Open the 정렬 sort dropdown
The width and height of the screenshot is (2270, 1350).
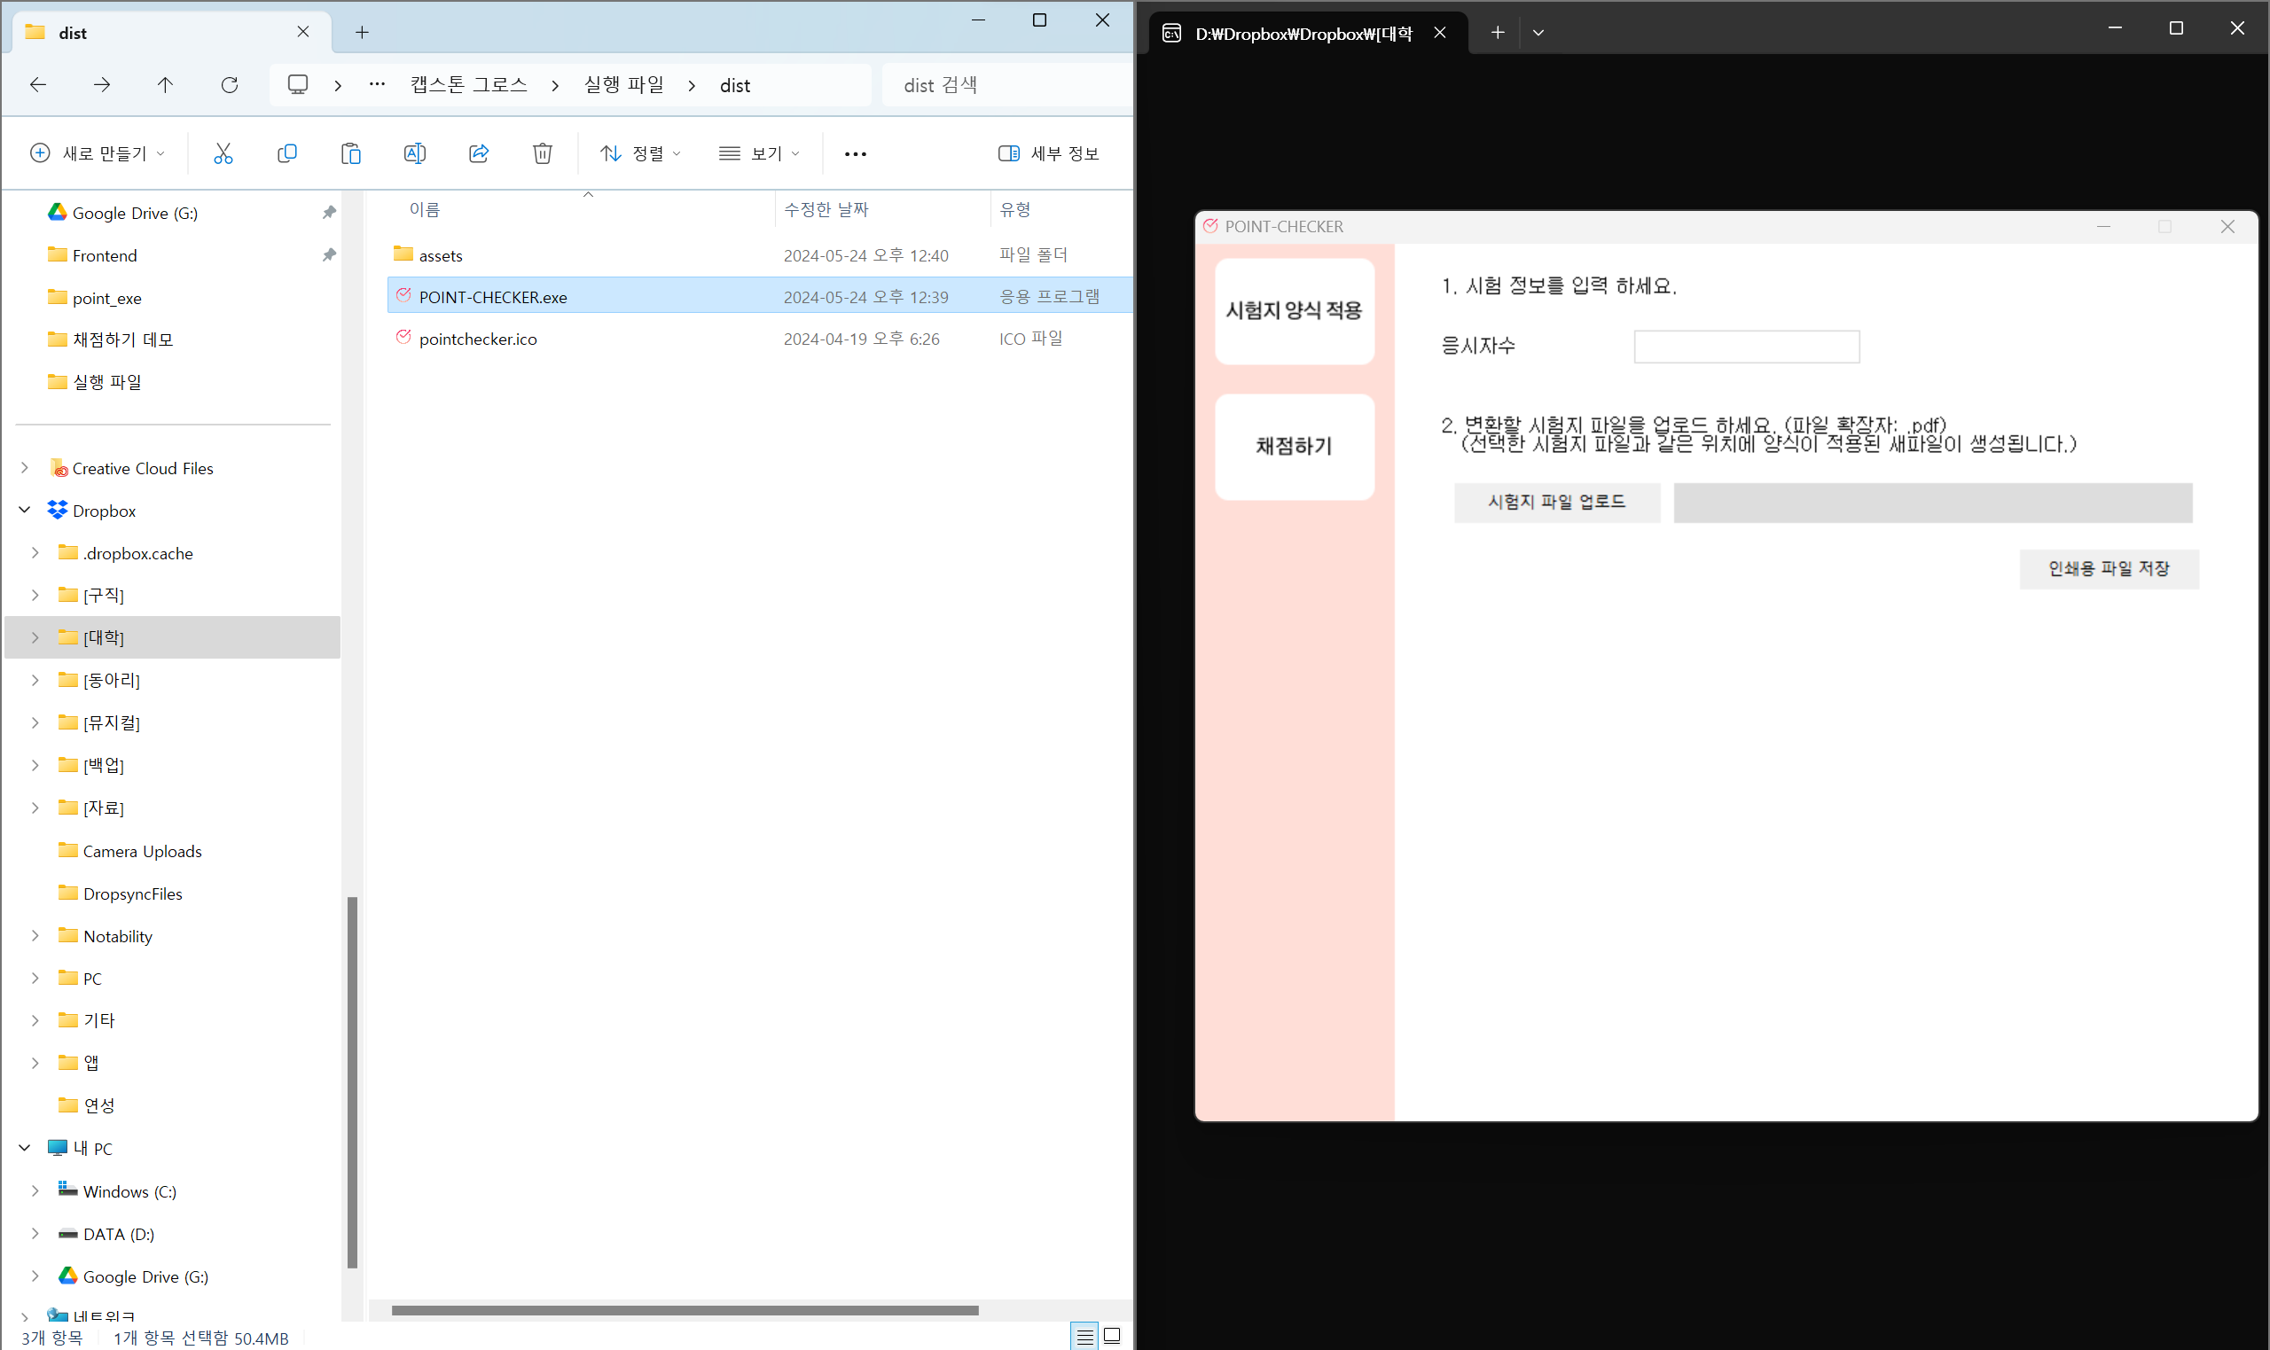click(639, 153)
